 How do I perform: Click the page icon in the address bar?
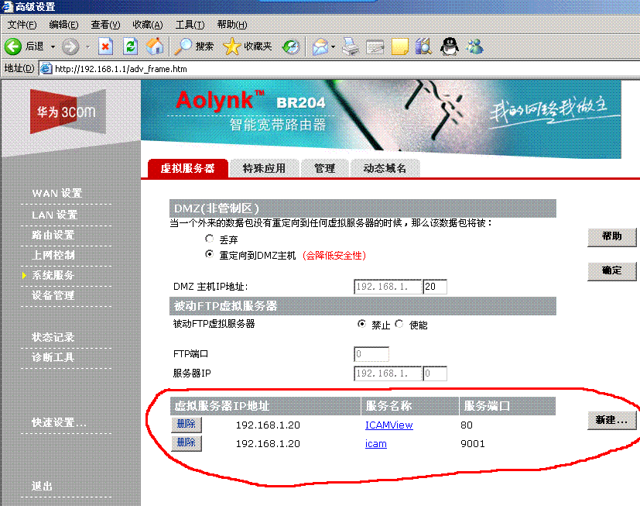46,68
